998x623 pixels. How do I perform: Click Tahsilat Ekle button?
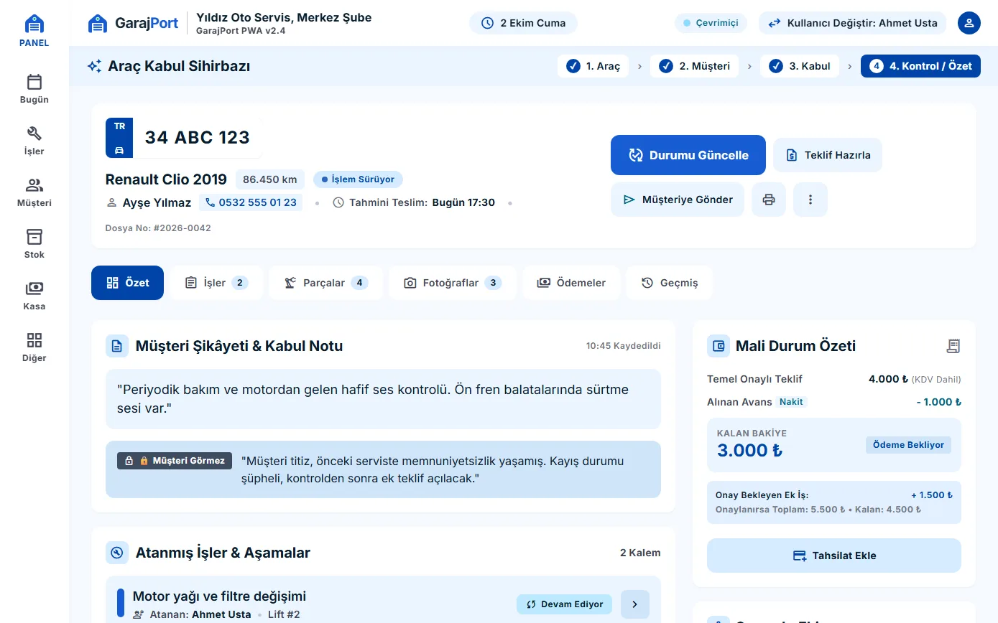tap(834, 556)
